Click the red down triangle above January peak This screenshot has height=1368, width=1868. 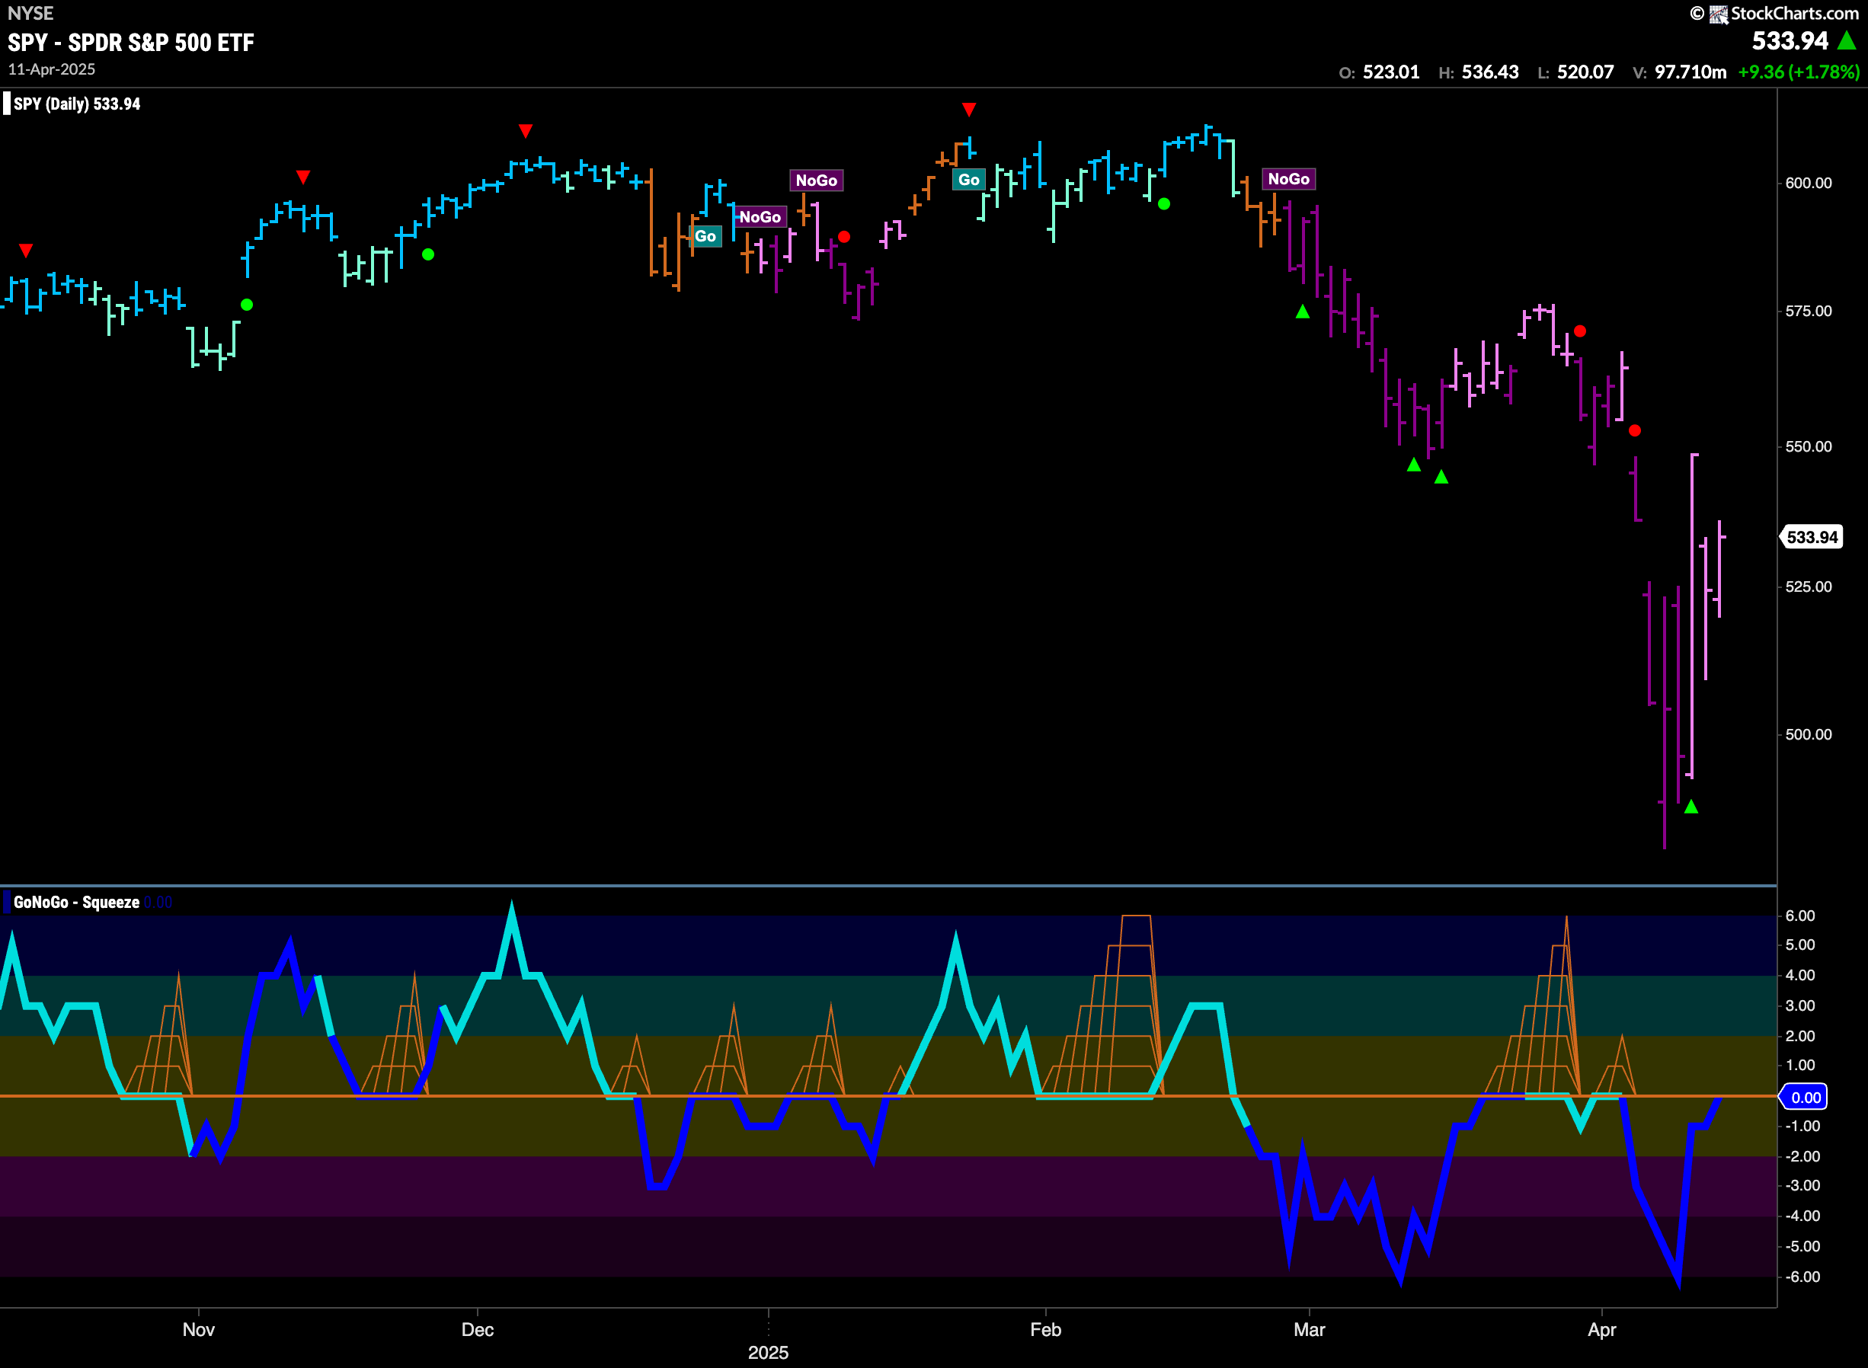tap(969, 110)
